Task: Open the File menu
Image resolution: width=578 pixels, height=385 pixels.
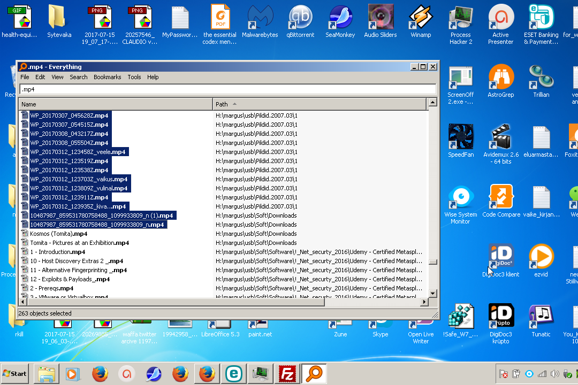Action: pos(25,77)
